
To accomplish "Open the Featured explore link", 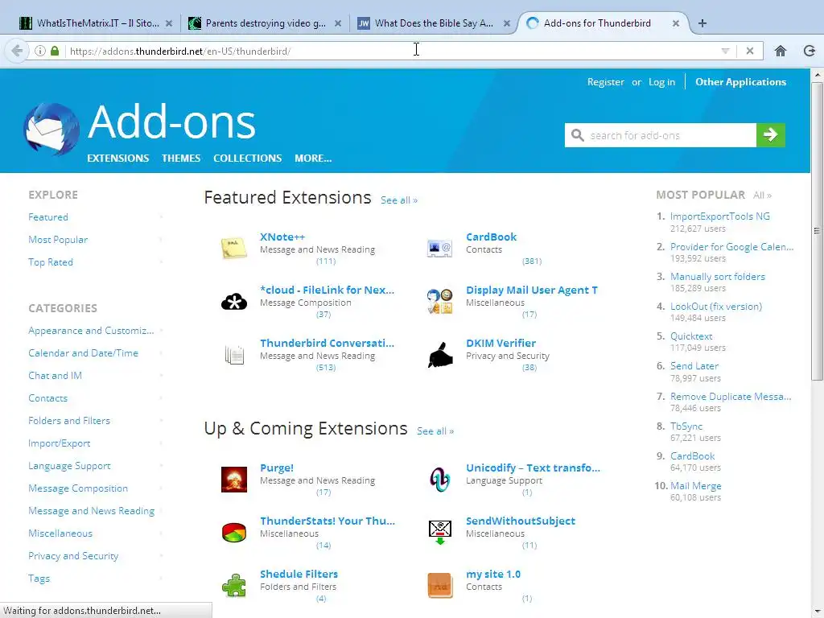I will [x=48, y=217].
